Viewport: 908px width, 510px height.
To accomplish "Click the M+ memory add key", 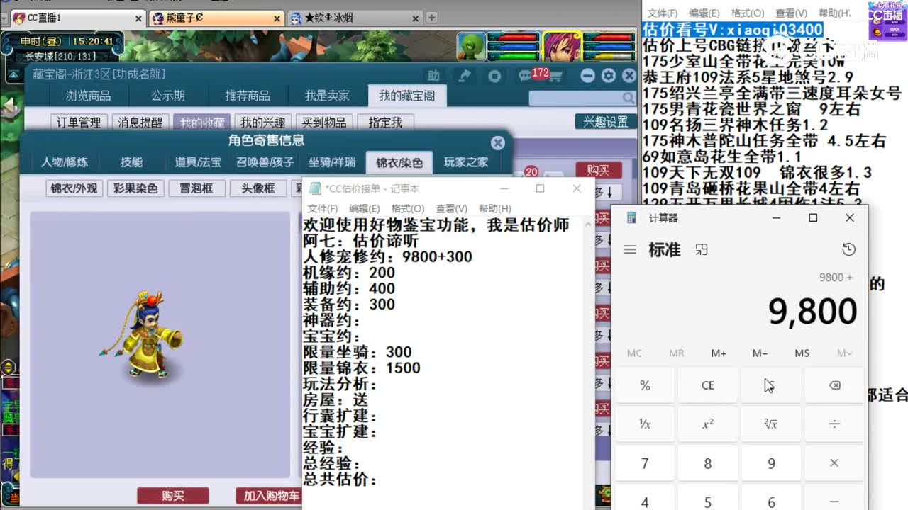I will click(x=719, y=353).
